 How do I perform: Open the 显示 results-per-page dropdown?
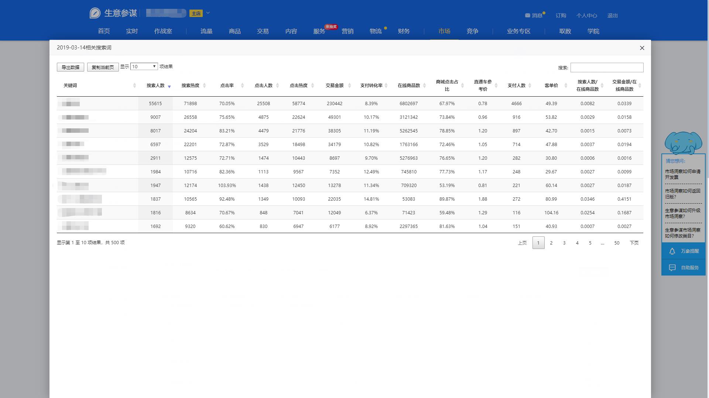144,66
